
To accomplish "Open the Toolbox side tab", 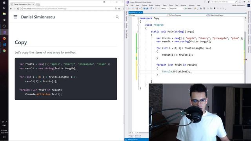I will (126, 25).
